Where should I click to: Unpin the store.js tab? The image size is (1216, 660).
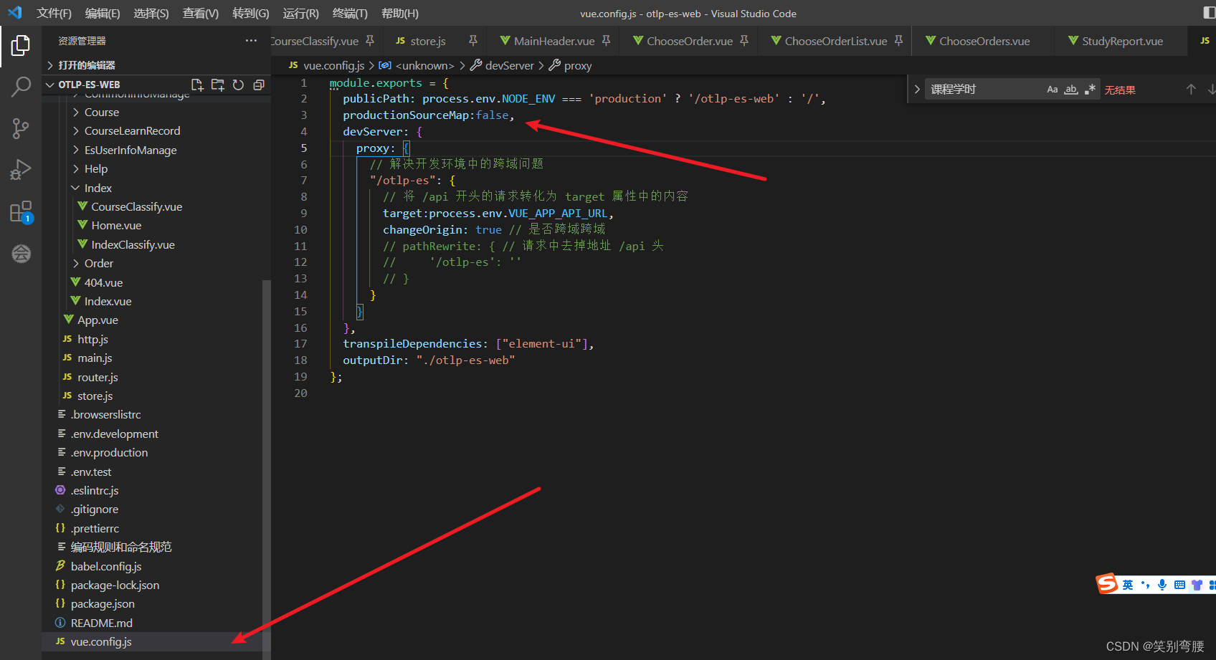472,41
